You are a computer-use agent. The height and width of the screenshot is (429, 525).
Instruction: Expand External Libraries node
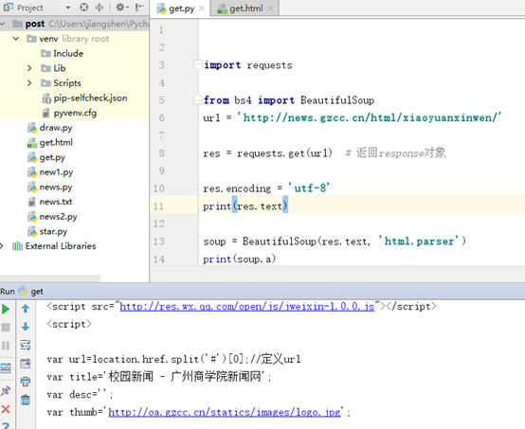pyautogui.click(x=2, y=246)
